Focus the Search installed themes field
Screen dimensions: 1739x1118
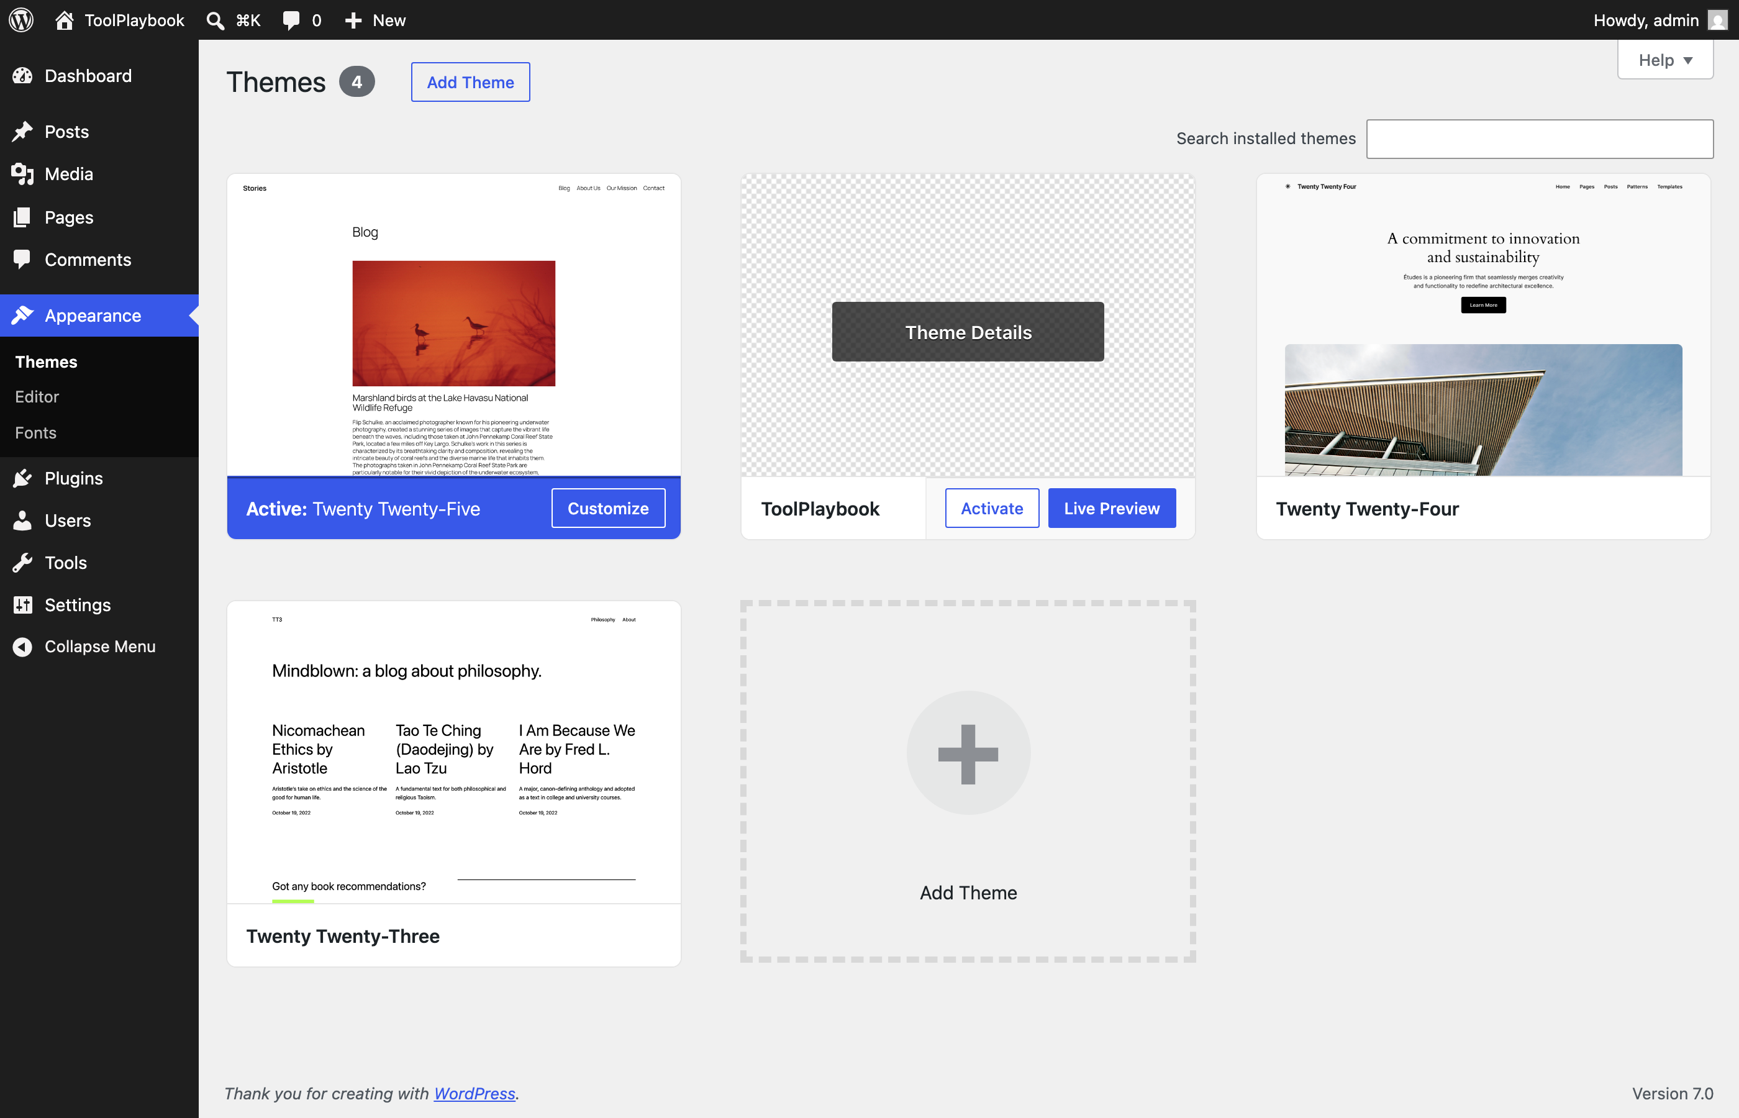pyautogui.click(x=1540, y=139)
